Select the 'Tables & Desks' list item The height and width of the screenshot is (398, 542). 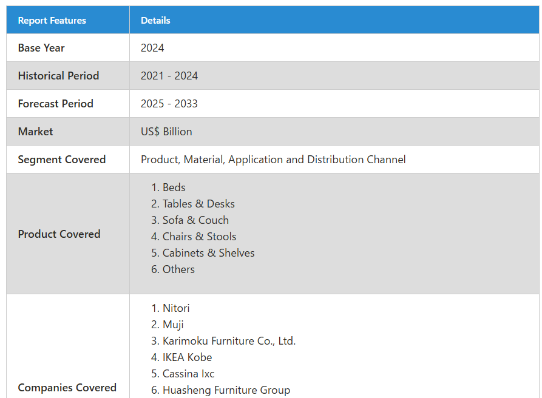pyautogui.click(x=198, y=204)
